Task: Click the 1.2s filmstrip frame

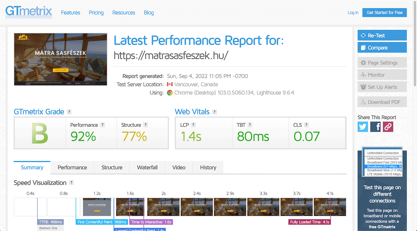Action: [97, 207]
